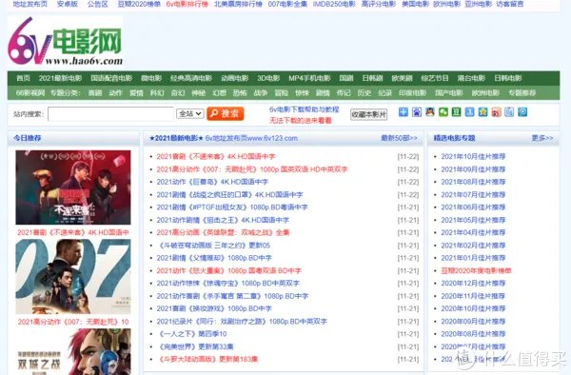Select 动画电影 in the navigation bar
The width and height of the screenshot is (571, 375).
click(234, 78)
